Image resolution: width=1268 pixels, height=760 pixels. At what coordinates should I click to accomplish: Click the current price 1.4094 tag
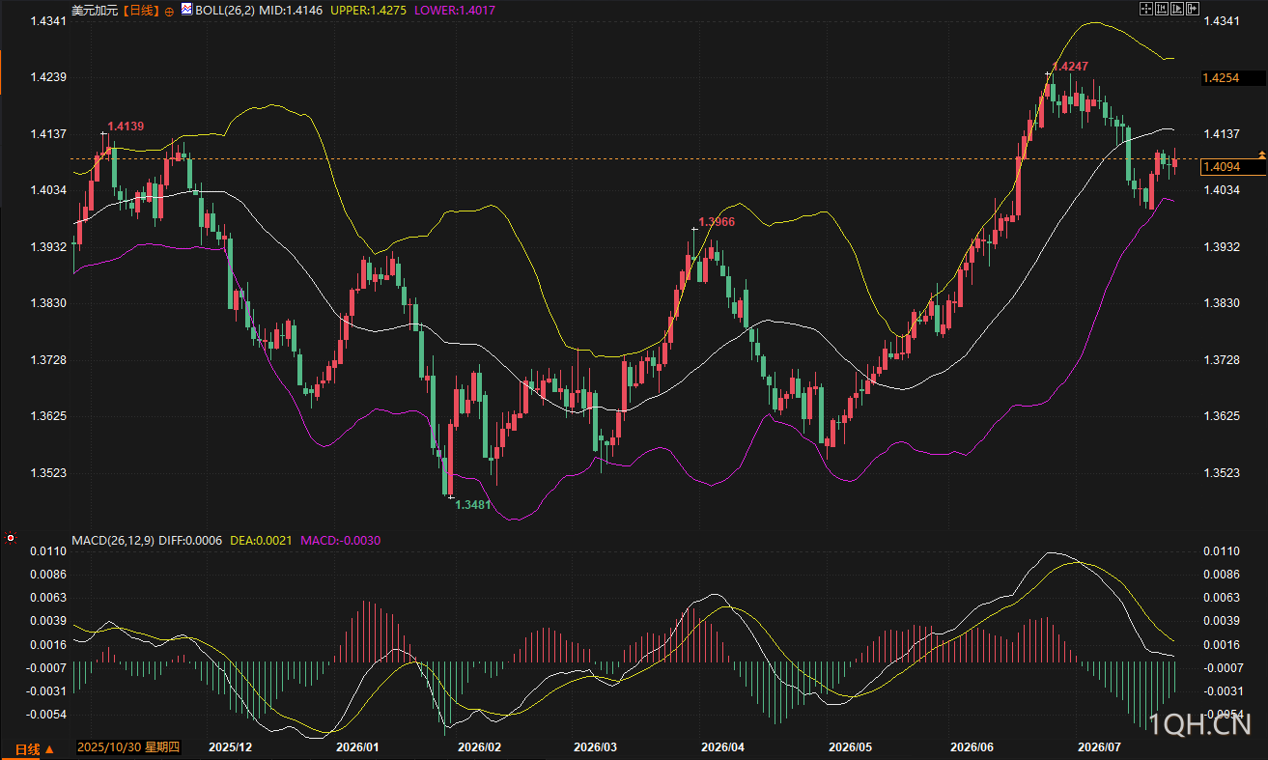tap(1232, 167)
